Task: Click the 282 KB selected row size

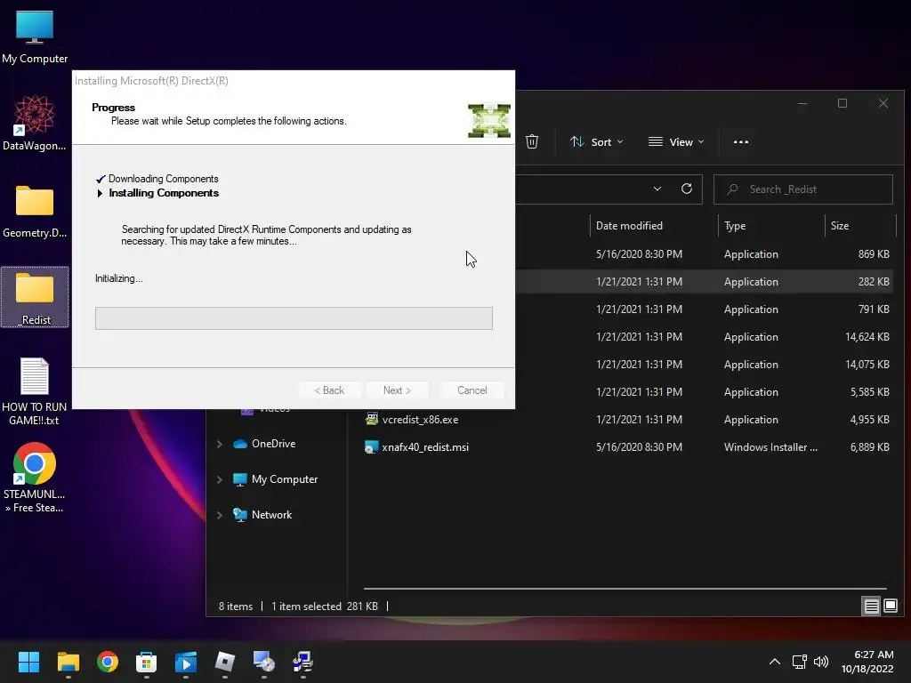Action: tap(874, 282)
